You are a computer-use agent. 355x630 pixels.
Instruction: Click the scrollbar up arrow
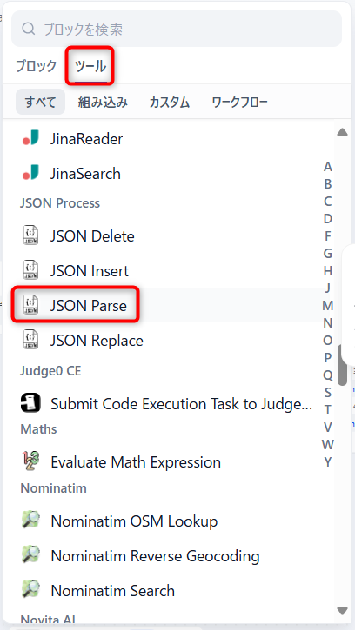pyautogui.click(x=342, y=132)
